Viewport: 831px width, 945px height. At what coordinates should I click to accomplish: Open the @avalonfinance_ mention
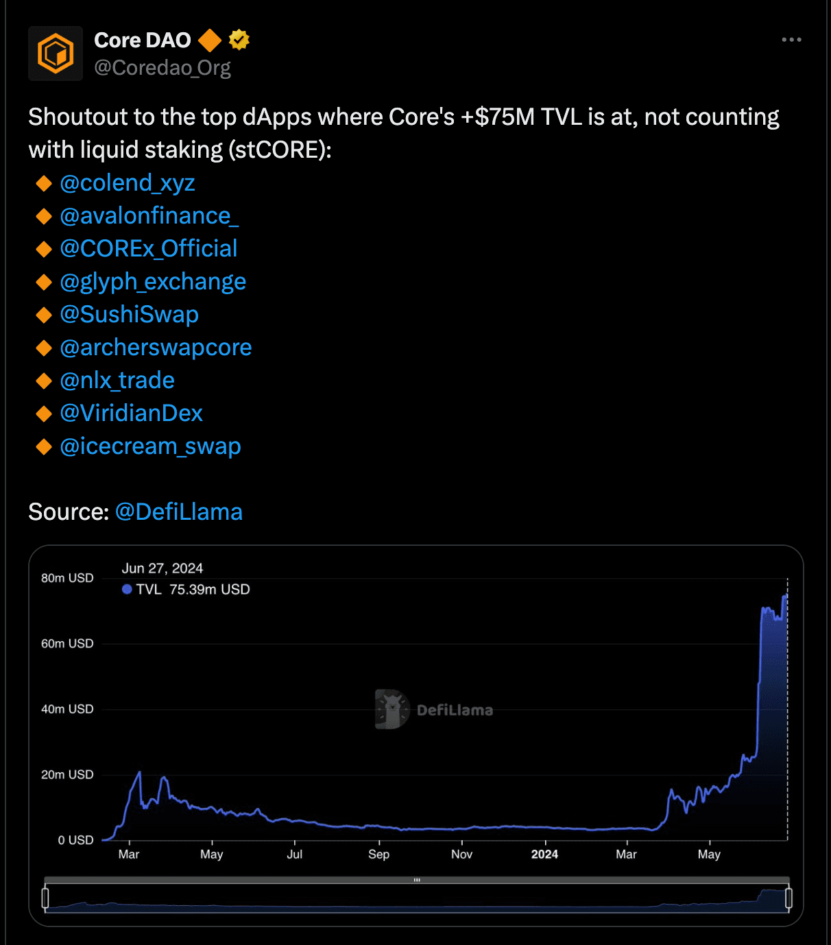[x=149, y=216]
